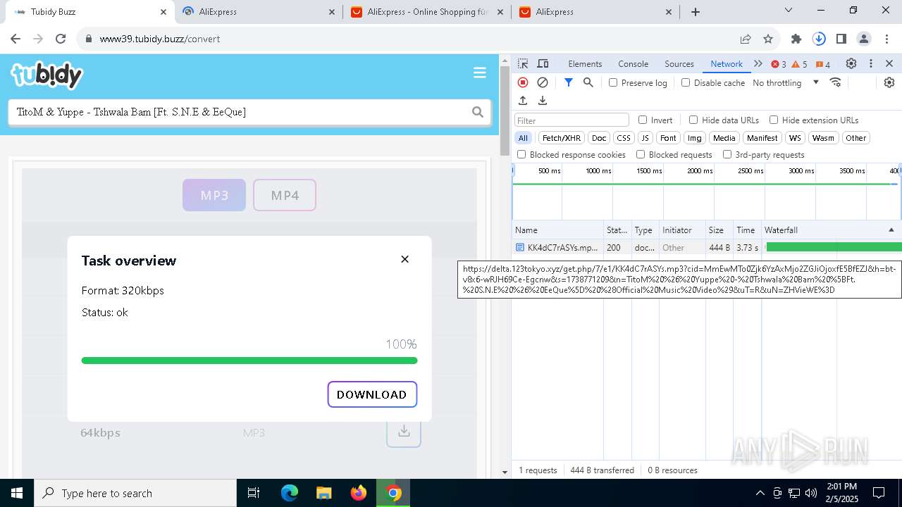
Task: Switch to the Console tab
Action: pyautogui.click(x=633, y=63)
